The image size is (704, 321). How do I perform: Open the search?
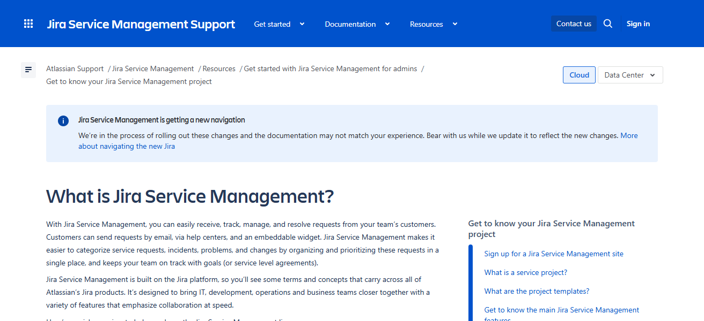click(607, 24)
